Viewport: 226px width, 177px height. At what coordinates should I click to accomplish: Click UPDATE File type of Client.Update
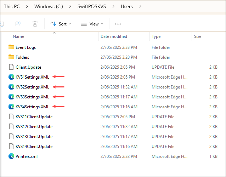tap(163, 67)
